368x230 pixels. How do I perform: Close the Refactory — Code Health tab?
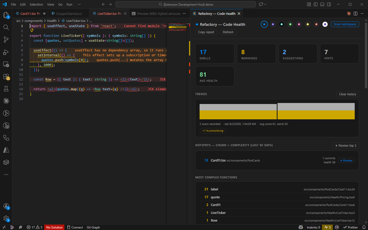click(239, 14)
